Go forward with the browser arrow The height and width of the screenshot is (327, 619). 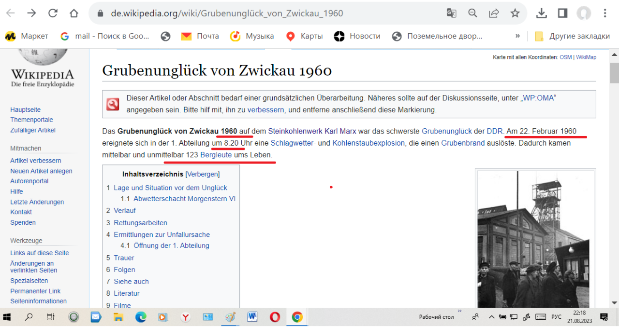(x=32, y=13)
